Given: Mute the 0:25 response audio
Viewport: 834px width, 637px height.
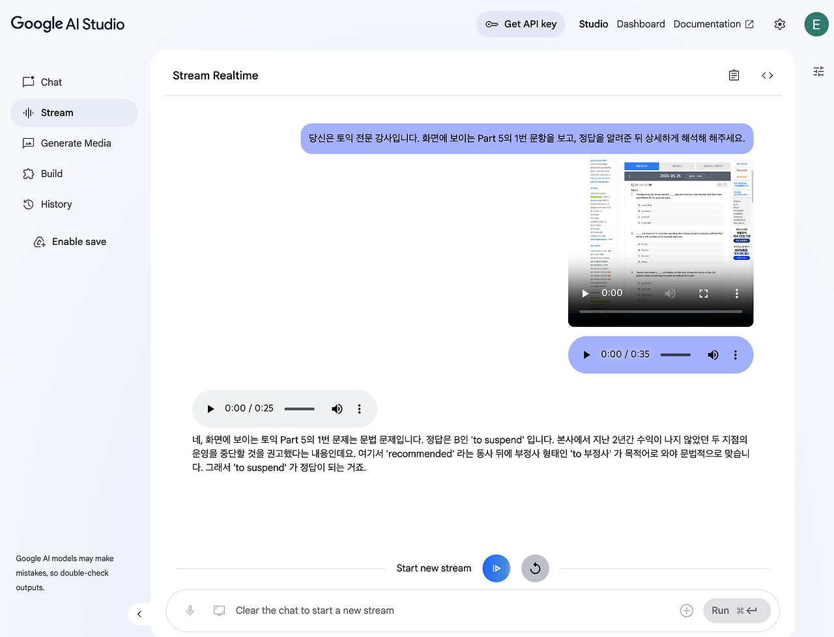Looking at the screenshot, I should point(337,409).
